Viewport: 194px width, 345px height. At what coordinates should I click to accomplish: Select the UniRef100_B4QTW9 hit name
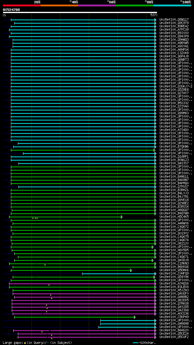174,213
